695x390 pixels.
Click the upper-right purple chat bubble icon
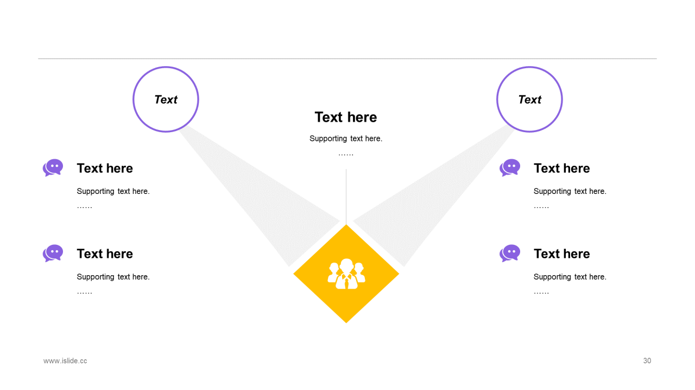tap(510, 168)
